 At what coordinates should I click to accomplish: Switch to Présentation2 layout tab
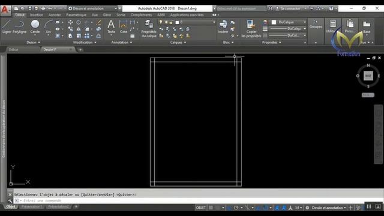(x=58, y=206)
